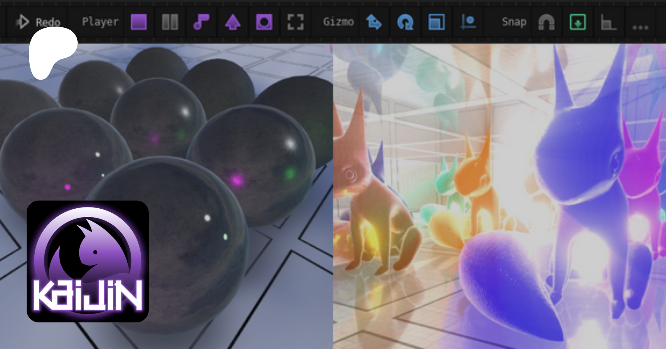Click the purple up arrow icon
Image resolution: width=666 pixels, height=349 pixels.
[x=233, y=22]
